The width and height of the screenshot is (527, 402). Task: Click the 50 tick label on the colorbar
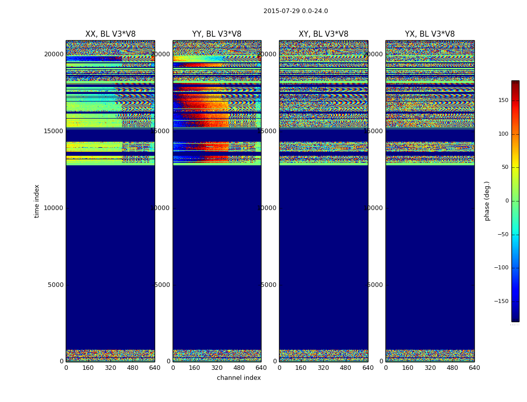pyautogui.click(x=504, y=167)
